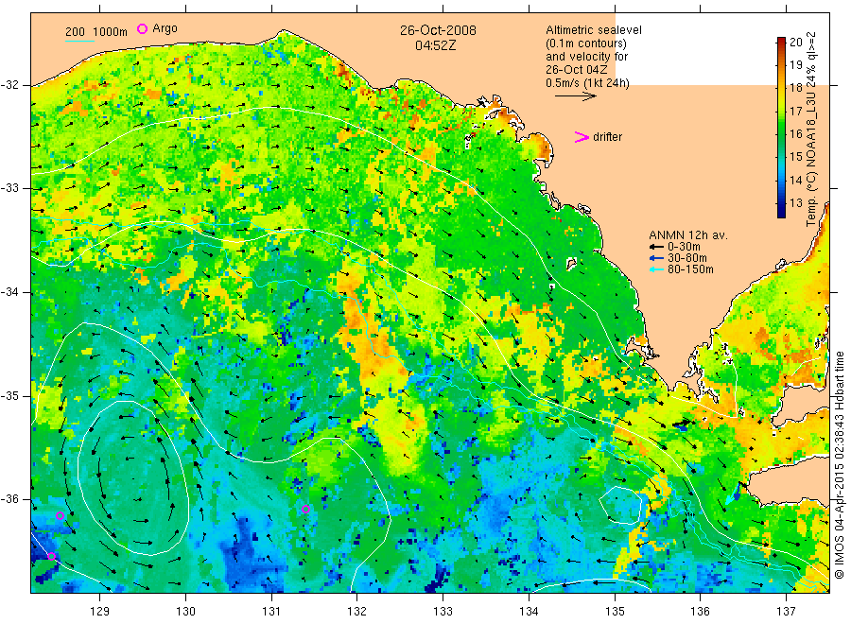Click the colorbar tick label "17"

pyautogui.click(x=796, y=112)
